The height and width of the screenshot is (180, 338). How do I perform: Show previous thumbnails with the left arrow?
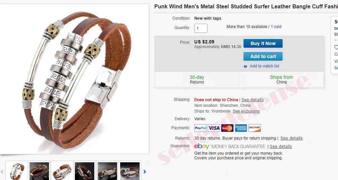[x=2, y=172]
